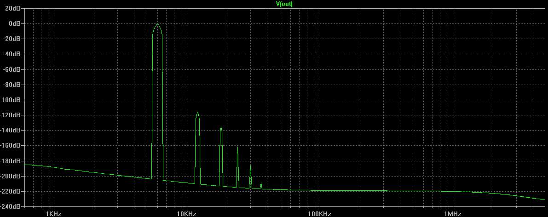Click the 0dB vertical axis label
The image size is (548, 217).
tap(15, 23)
